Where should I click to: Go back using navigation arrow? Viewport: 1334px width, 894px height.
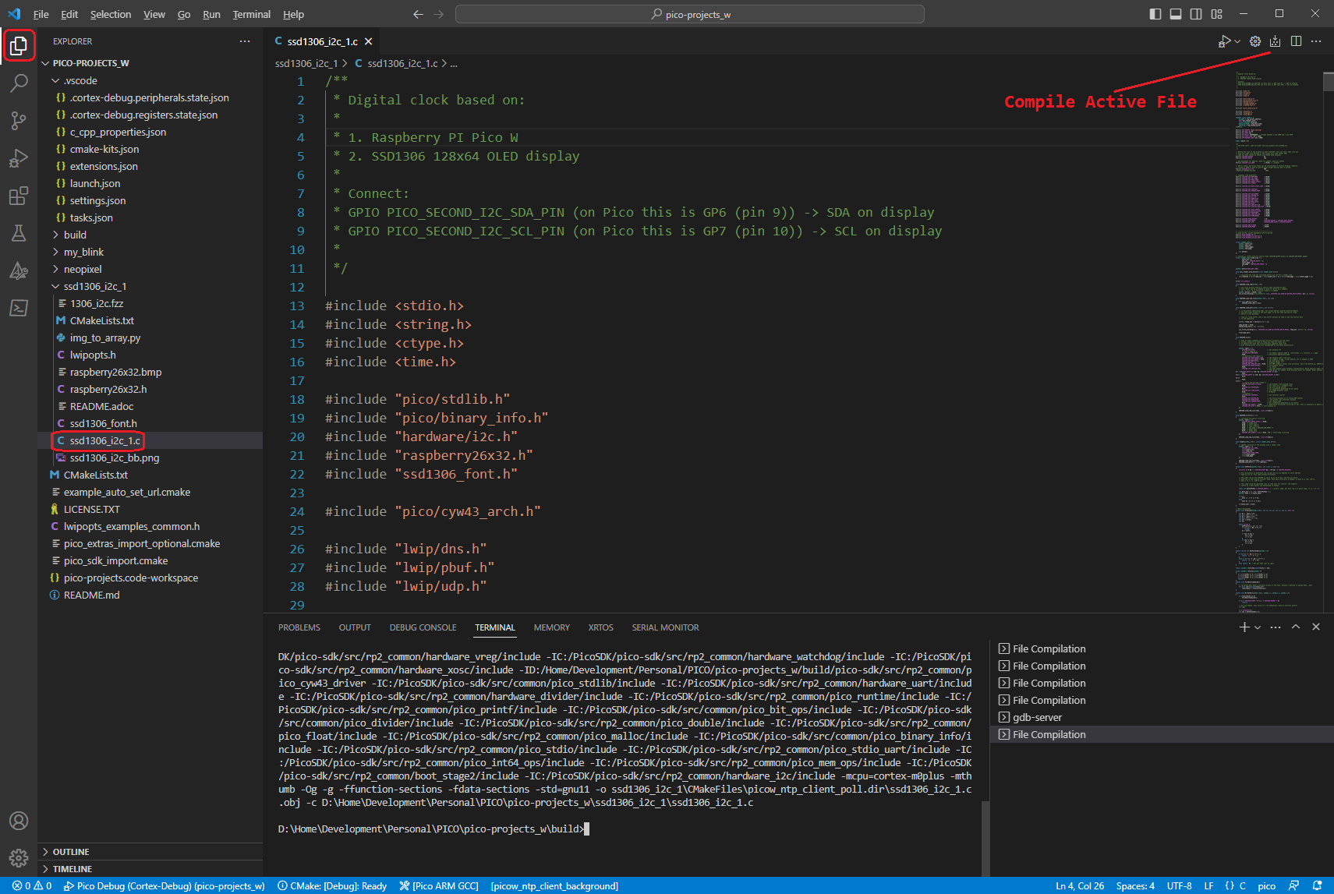point(419,14)
